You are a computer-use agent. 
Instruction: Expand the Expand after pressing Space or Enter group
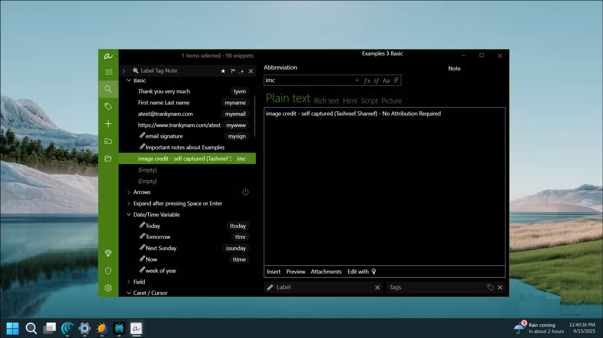tap(128, 203)
